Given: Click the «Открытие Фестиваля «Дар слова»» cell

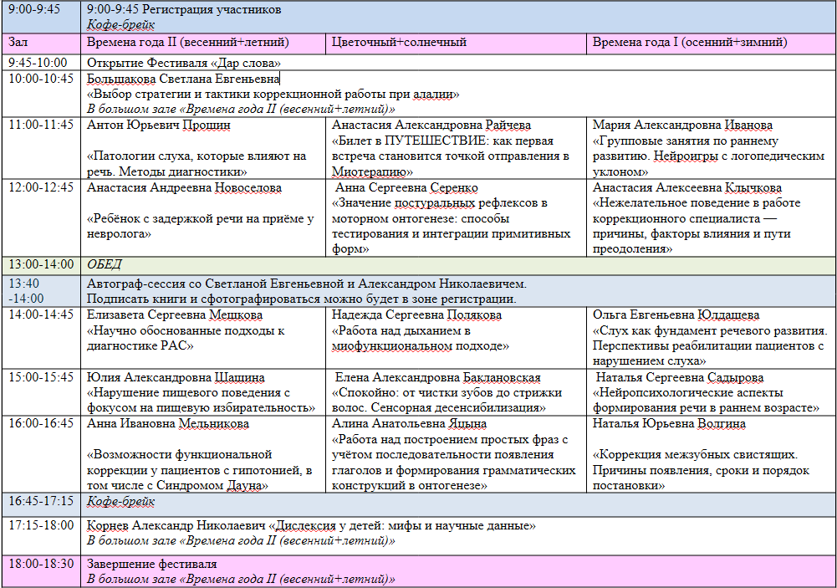Looking at the screenshot, I should (184, 63).
